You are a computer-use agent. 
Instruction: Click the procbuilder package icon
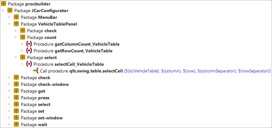pos(4,4)
